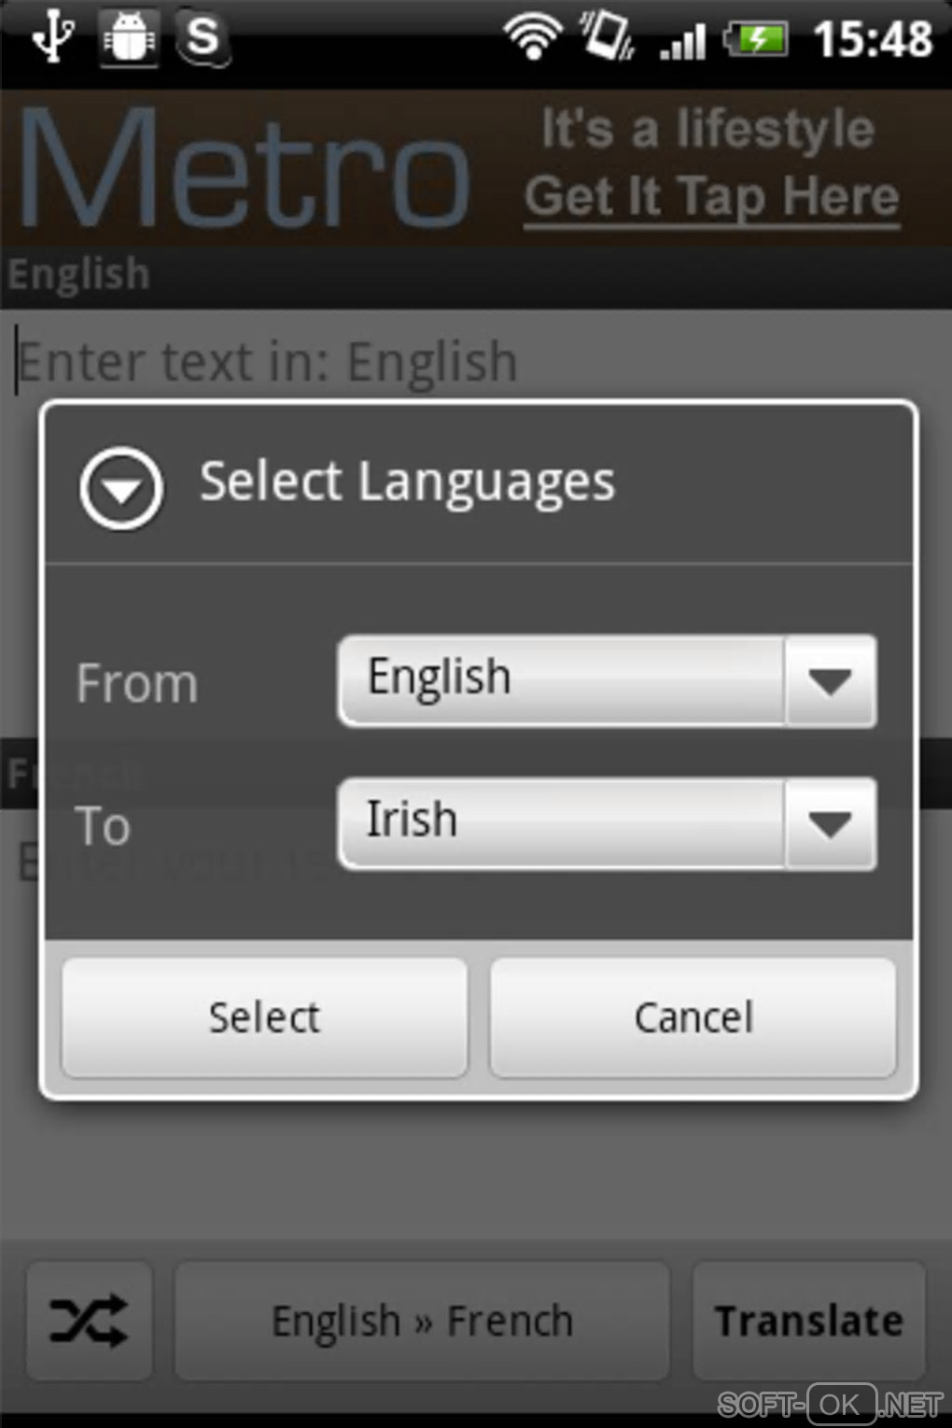Tap the English » French language pair button
Image resolution: width=952 pixels, height=1428 pixels.
coord(422,1320)
